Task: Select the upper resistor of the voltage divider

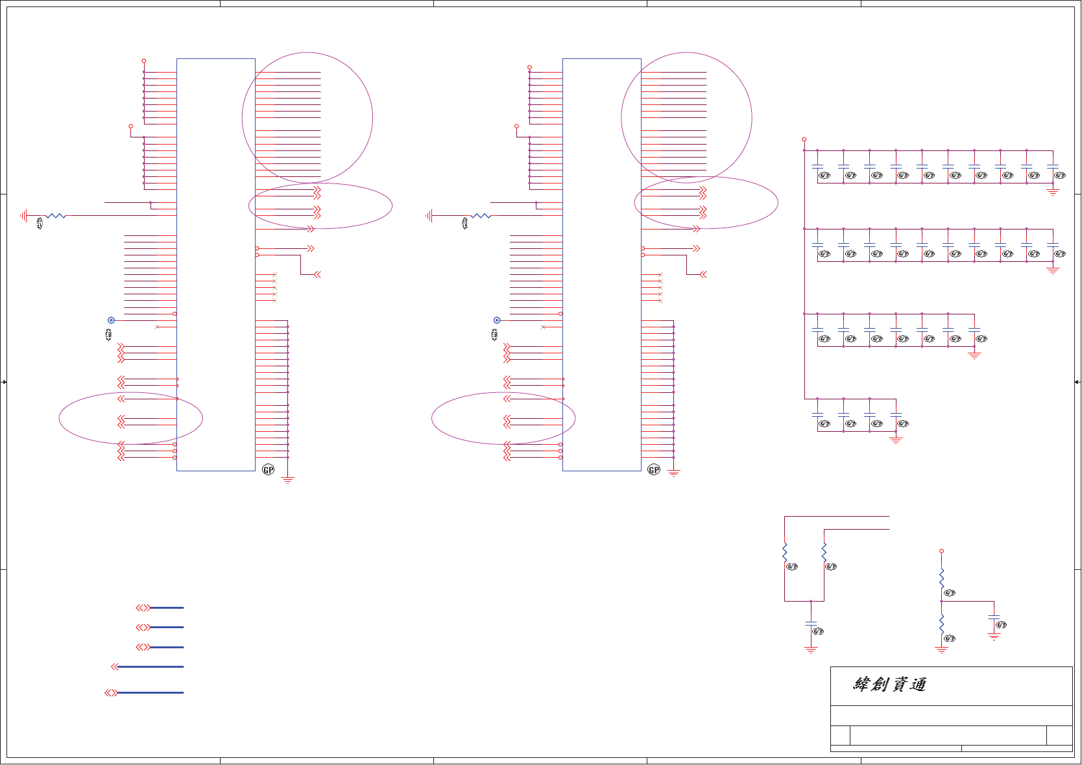Action: coord(942,578)
